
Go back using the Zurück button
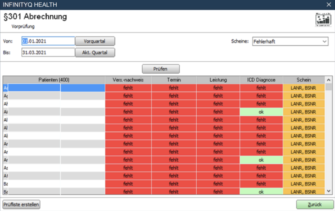[315, 204]
